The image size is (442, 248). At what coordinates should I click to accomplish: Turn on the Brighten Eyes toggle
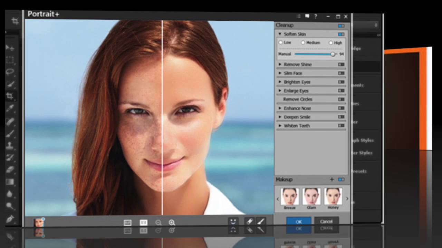(x=341, y=82)
